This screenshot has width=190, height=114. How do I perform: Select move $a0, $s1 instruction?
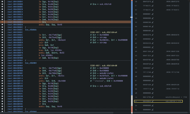[x=46, y=45]
